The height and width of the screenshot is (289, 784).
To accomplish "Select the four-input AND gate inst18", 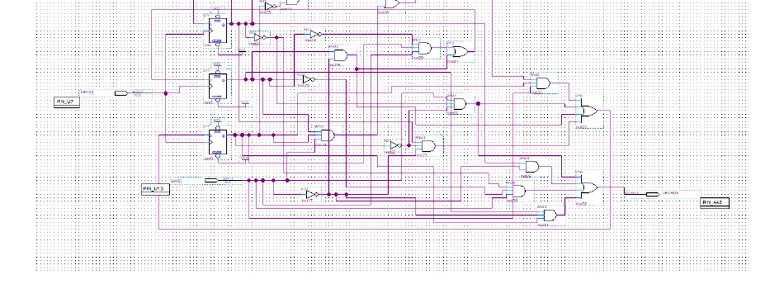I will 328,135.
